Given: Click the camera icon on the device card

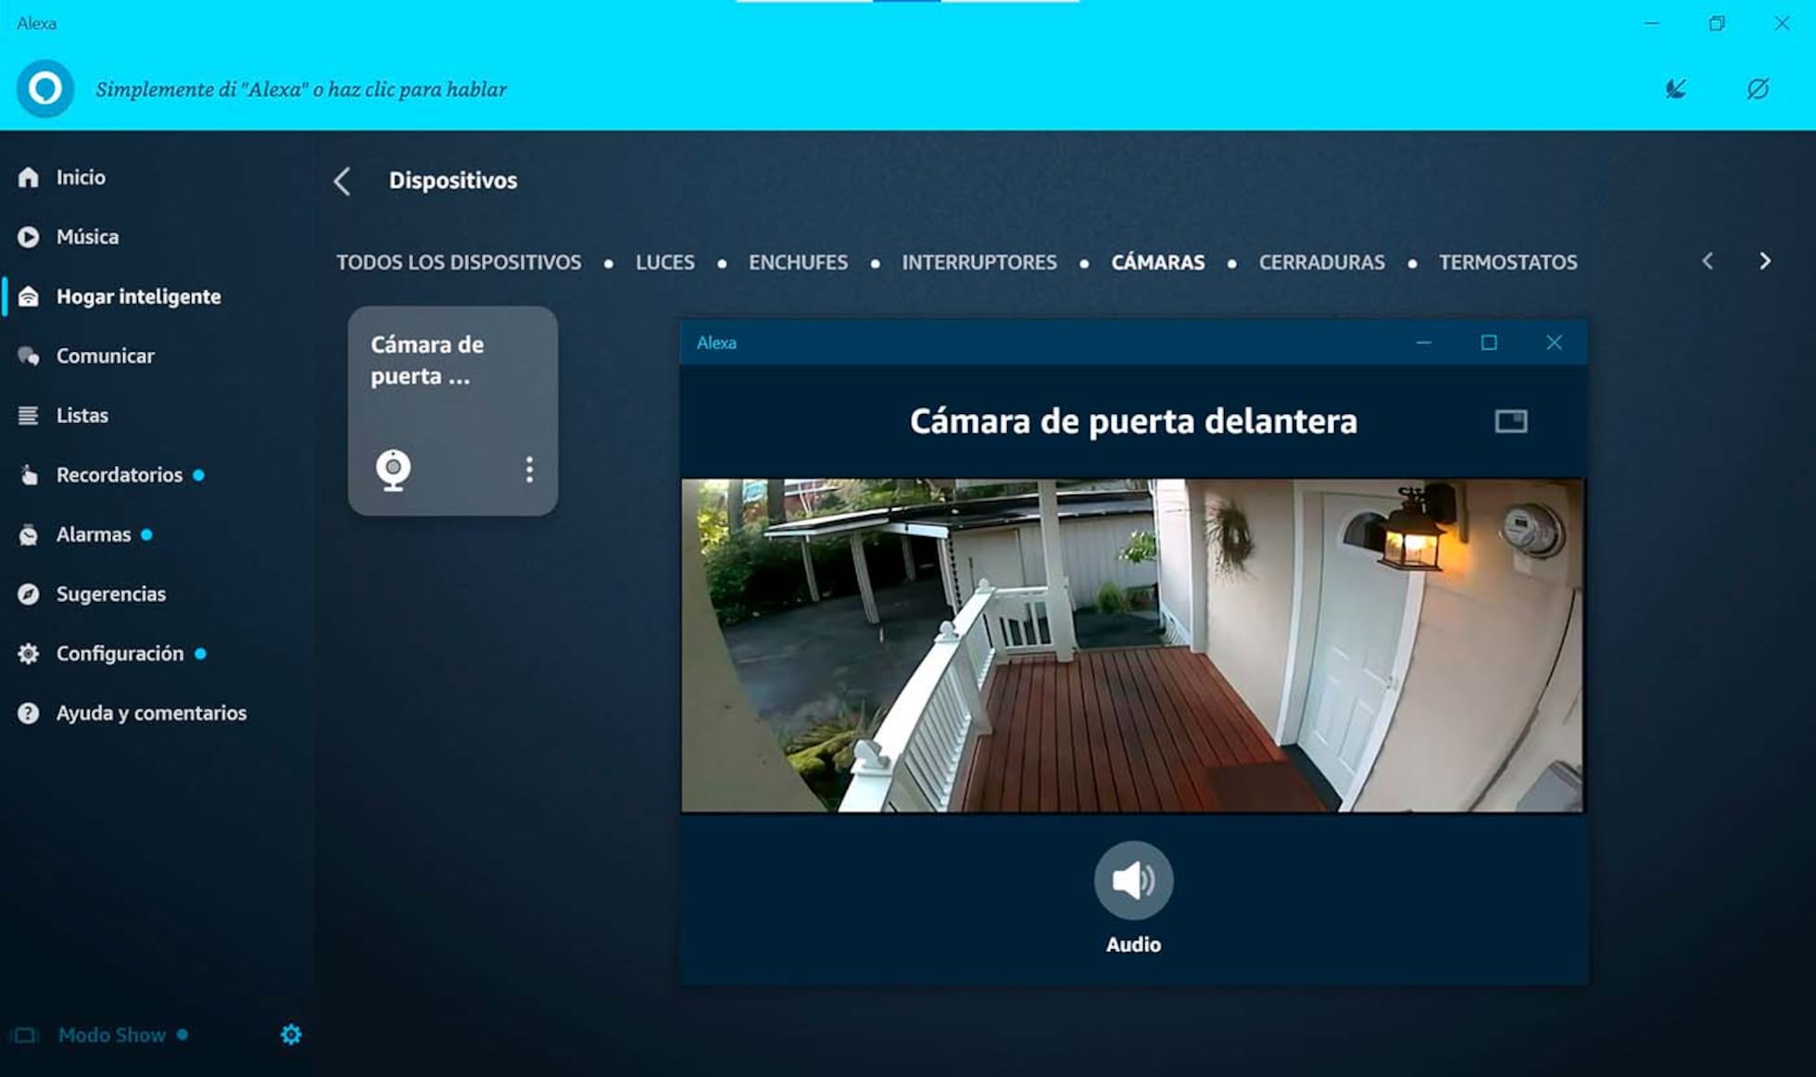Looking at the screenshot, I should [x=393, y=470].
